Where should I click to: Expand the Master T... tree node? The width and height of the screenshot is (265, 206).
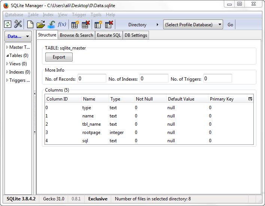coord(7,47)
